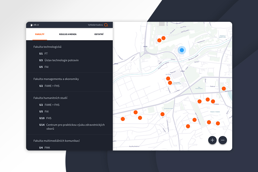Zoom in with the plus button
This screenshot has height=172, width=258.
212,140
